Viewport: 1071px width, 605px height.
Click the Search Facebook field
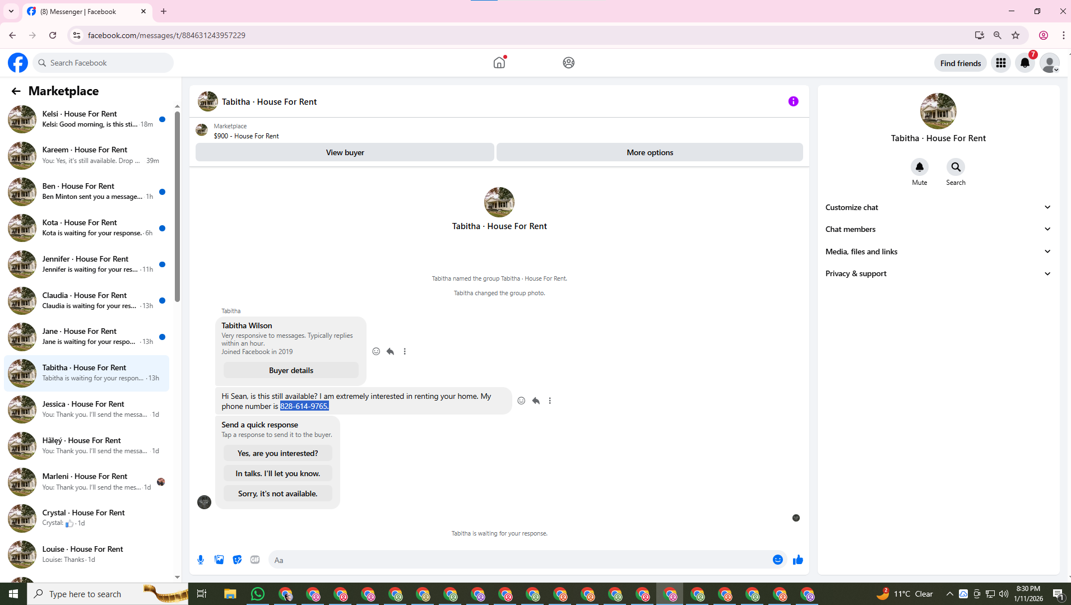coord(104,63)
